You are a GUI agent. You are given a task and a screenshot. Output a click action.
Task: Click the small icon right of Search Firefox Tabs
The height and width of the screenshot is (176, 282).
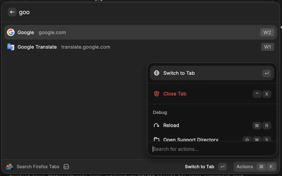point(66,167)
